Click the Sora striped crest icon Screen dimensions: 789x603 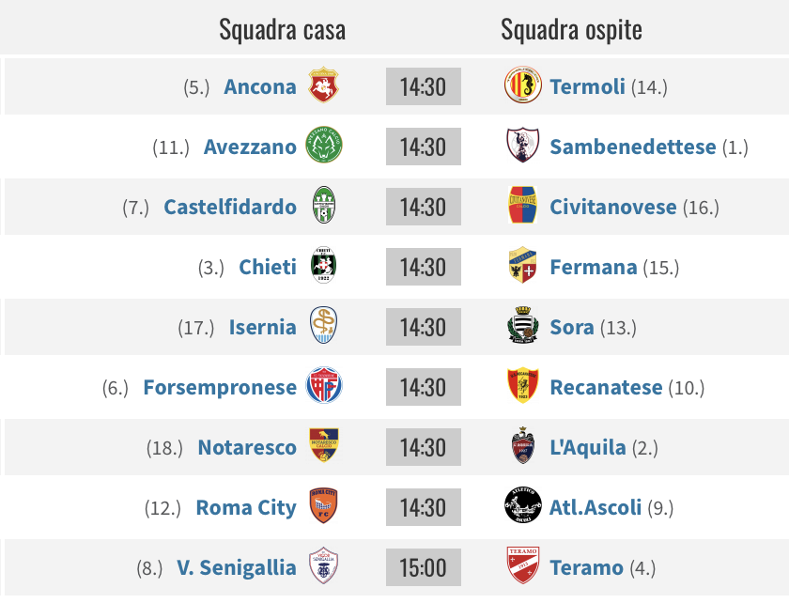click(x=523, y=325)
